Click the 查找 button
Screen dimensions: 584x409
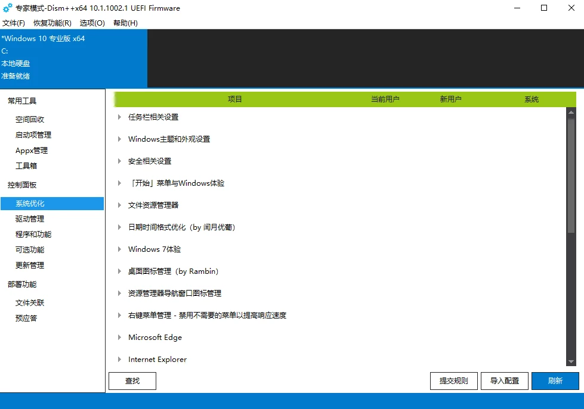coord(132,381)
